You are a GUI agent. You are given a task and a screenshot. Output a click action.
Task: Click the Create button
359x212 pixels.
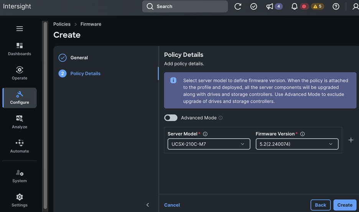click(x=345, y=205)
